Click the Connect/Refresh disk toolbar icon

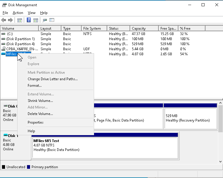tap(45, 20)
